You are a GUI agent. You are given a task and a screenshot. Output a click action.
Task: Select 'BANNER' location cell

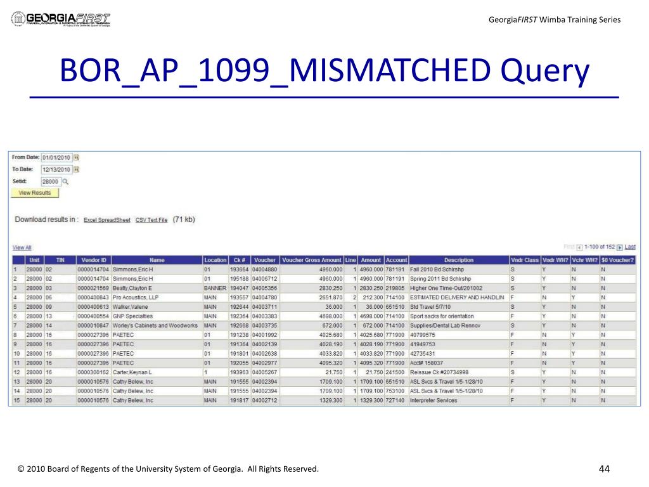point(215,289)
